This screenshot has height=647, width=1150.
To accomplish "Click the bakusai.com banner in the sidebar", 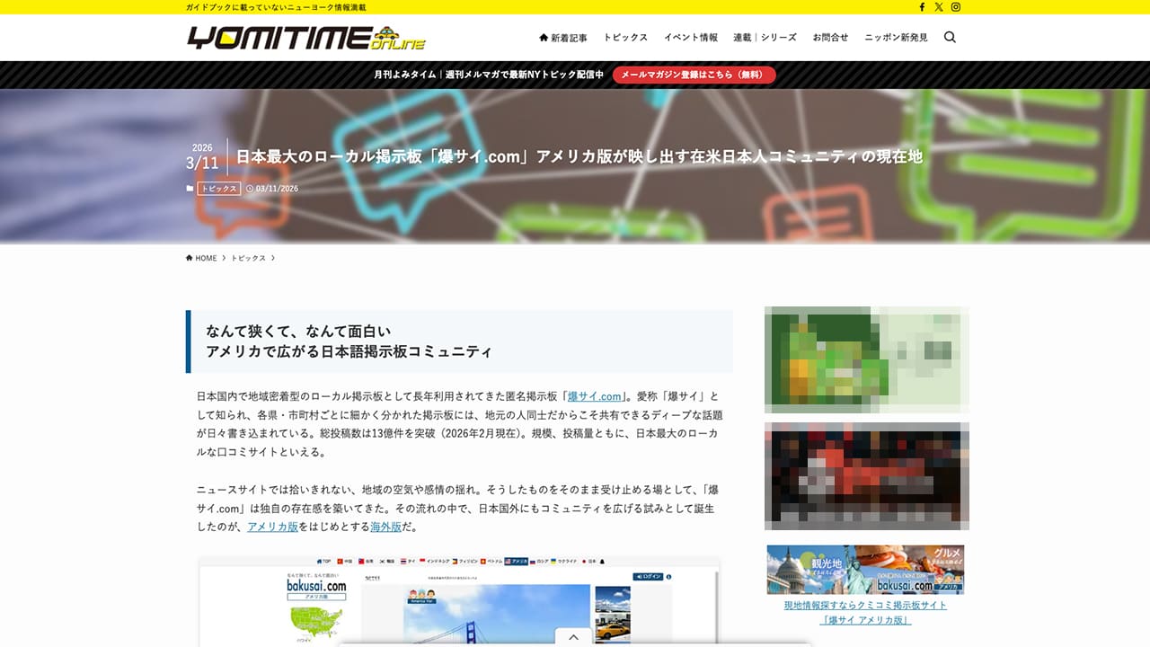I will coord(865,570).
